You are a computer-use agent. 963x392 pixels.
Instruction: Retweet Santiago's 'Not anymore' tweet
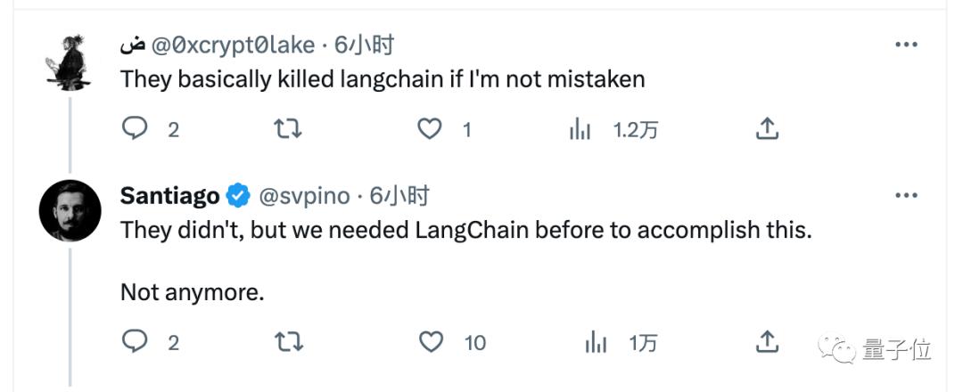pos(286,341)
